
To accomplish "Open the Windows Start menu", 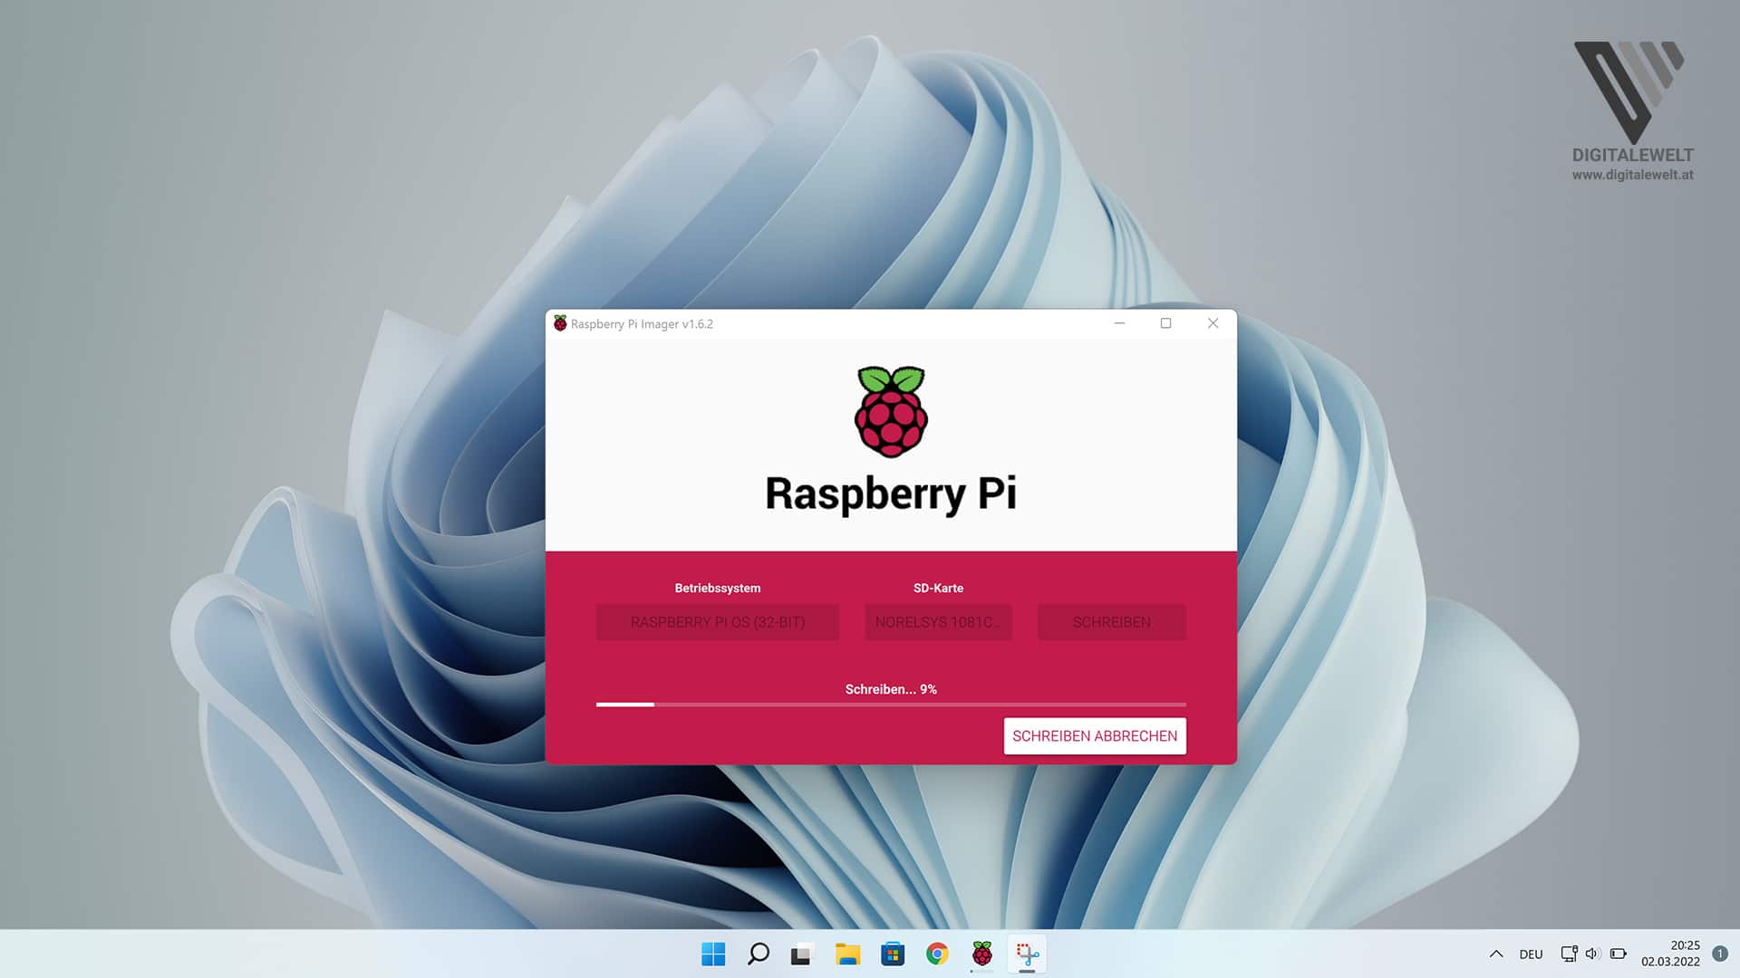I will (x=713, y=954).
